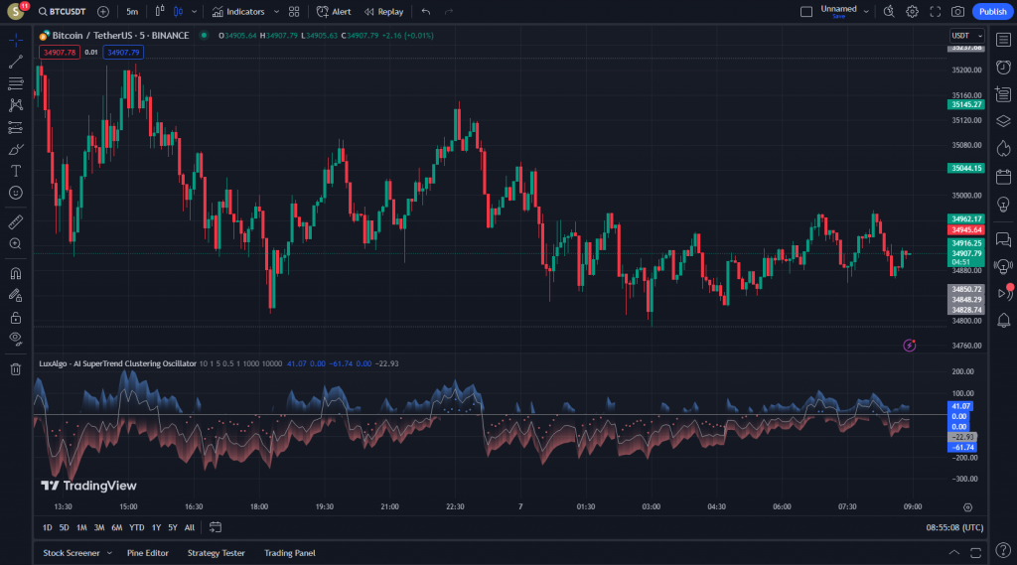This screenshot has width=1017, height=565.
Task: Click the sell price 34907.78 button
Action: [60, 53]
